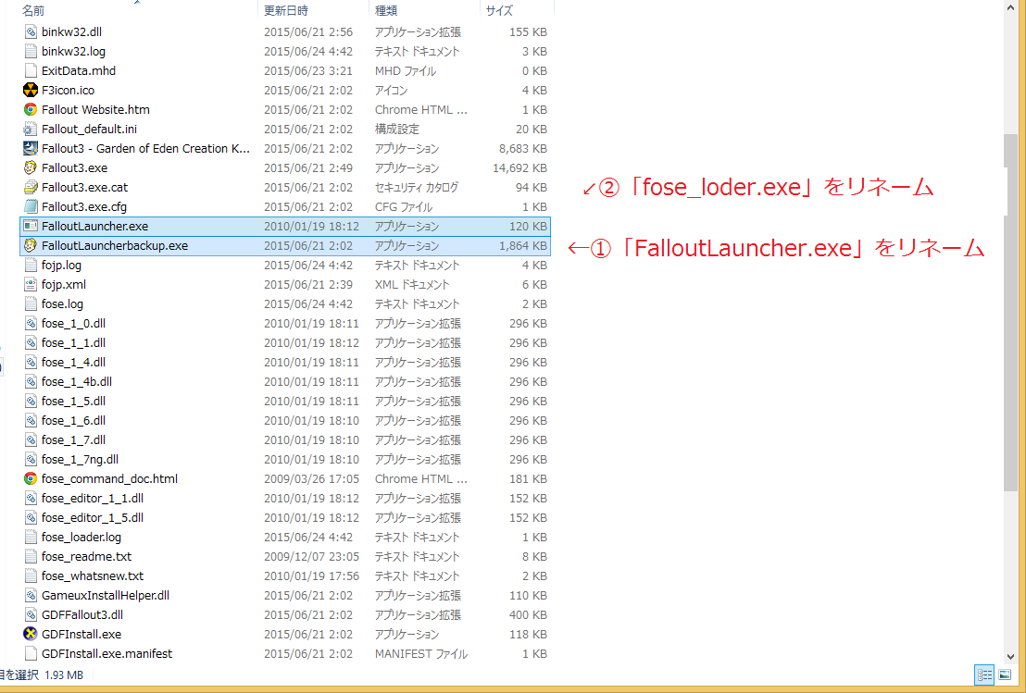Click the Fallout3.exe Vault Boy icon

pyautogui.click(x=31, y=168)
